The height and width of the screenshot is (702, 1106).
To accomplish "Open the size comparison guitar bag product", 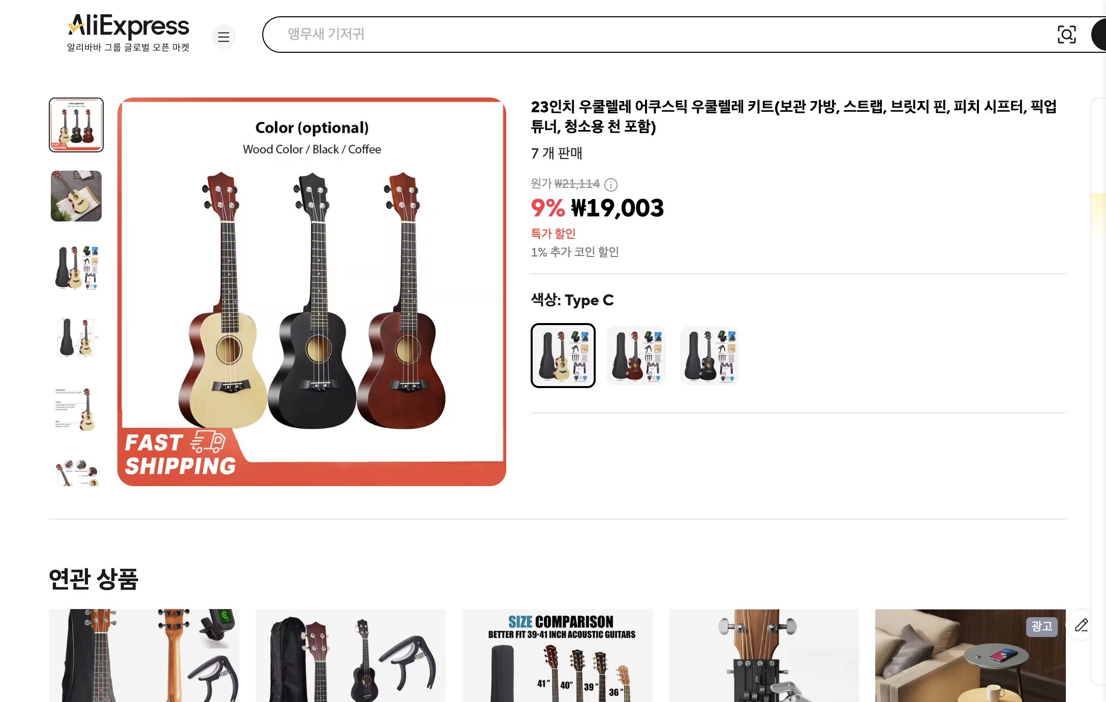I will 557,655.
